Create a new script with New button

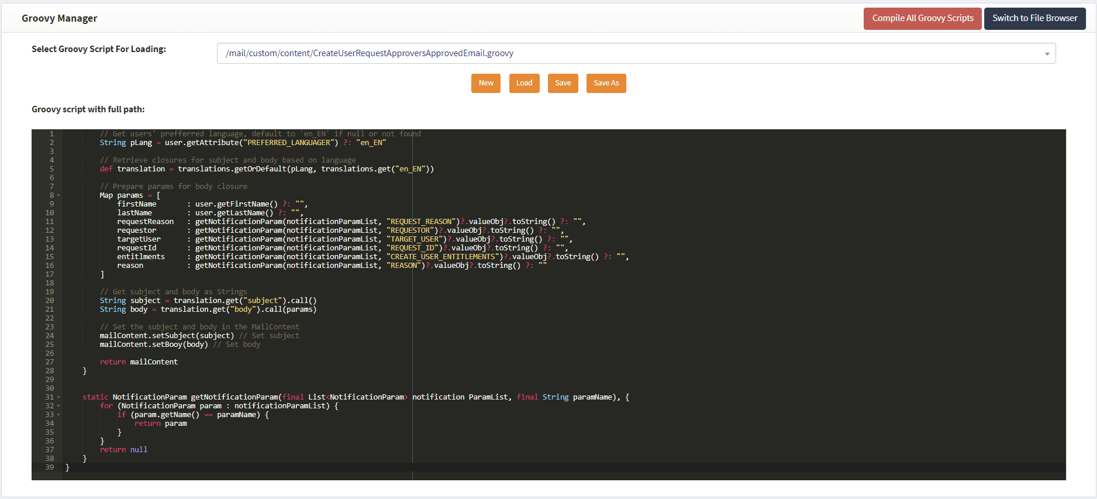click(485, 83)
